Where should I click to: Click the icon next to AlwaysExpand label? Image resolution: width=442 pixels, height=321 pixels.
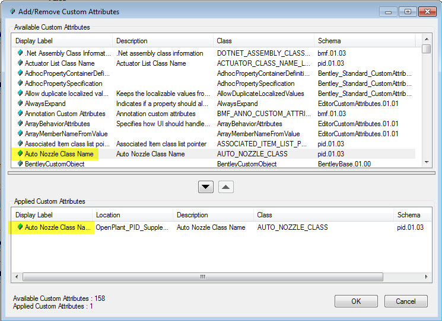[x=20, y=103]
